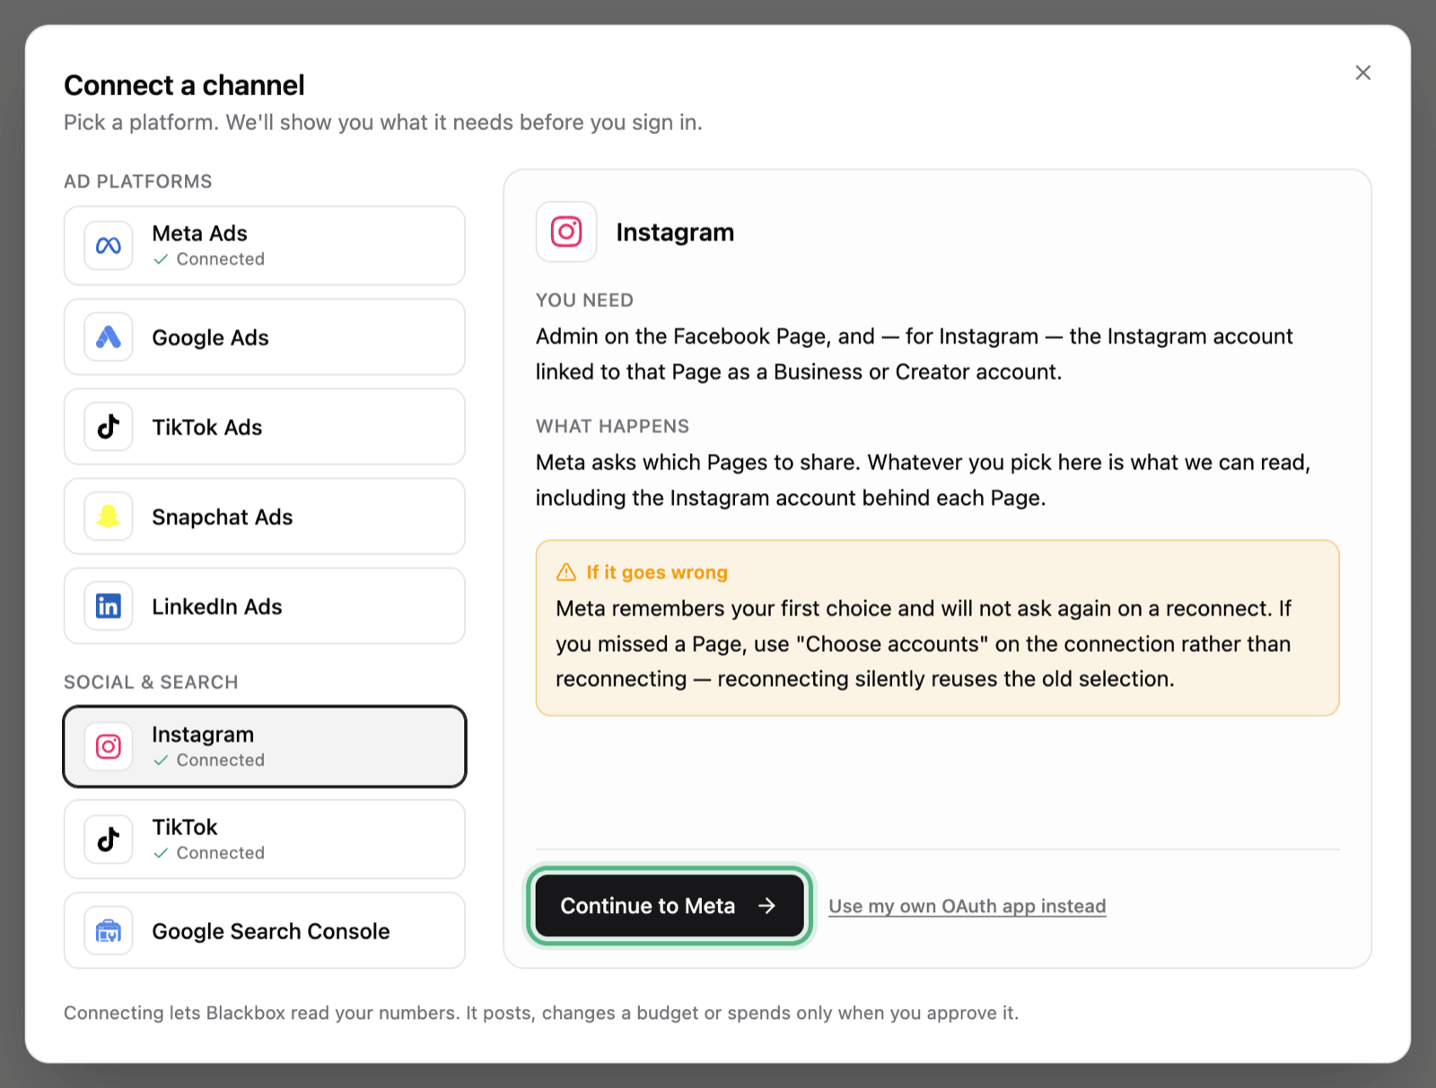Click the 'AD PLATFORMS' section header
This screenshot has height=1088, width=1436.
(x=137, y=181)
